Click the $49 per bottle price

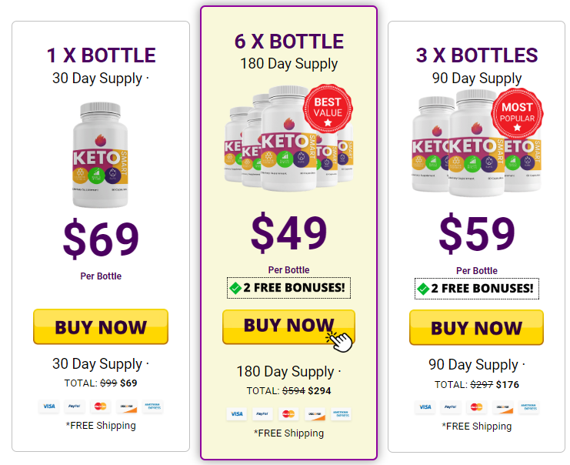[x=289, y=233]
